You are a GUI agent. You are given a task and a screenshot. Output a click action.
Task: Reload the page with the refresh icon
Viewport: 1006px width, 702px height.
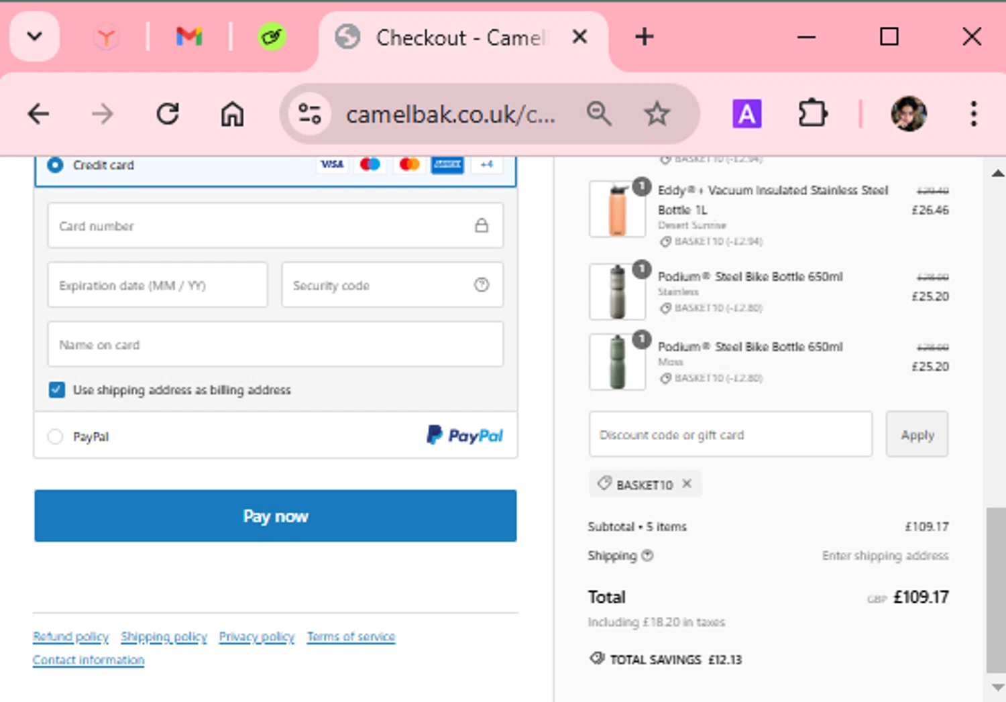168,114
